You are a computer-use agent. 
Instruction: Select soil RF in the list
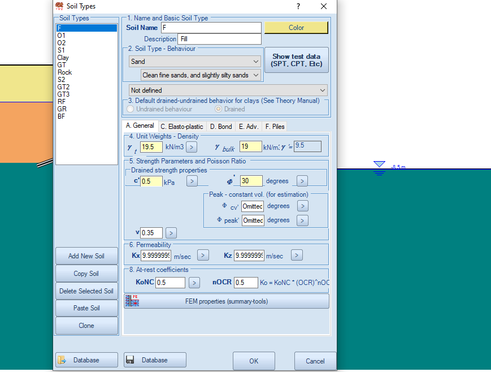86,102
